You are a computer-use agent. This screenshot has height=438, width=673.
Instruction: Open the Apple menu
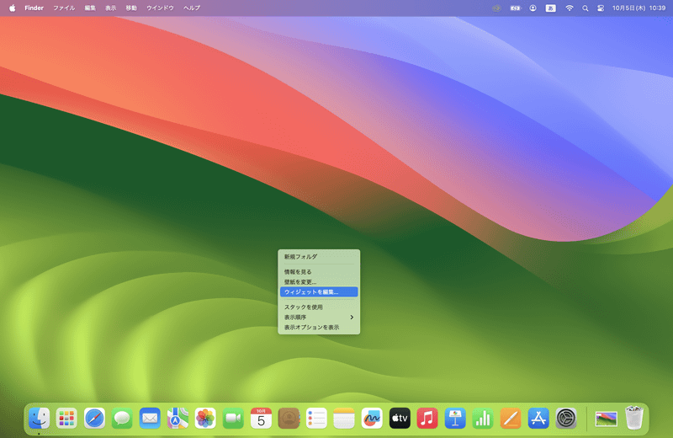coord(12,8)
